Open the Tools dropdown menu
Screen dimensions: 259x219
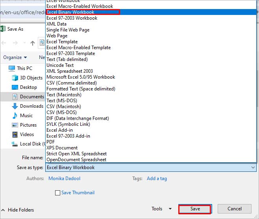(x=161, y=209)
